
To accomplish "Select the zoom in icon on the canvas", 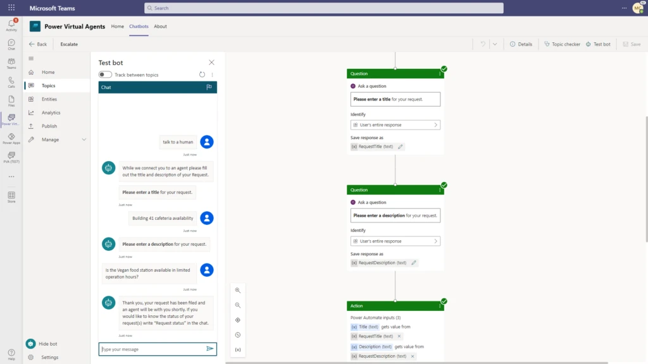I will 237,290.
